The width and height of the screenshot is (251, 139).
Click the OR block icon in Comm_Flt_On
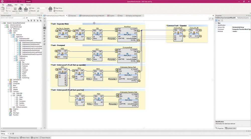[178, 32]
